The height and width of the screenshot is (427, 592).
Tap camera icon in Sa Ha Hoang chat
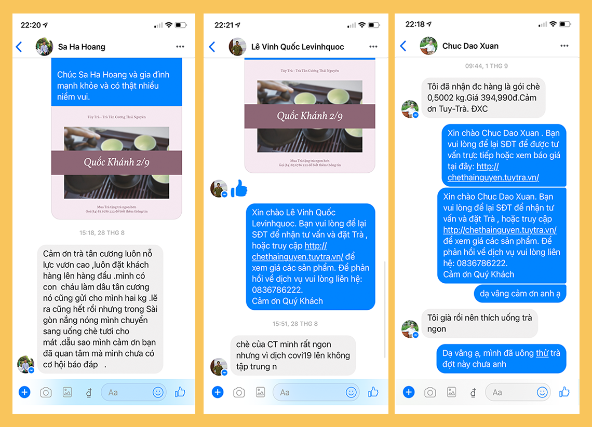tap(46, 392)
